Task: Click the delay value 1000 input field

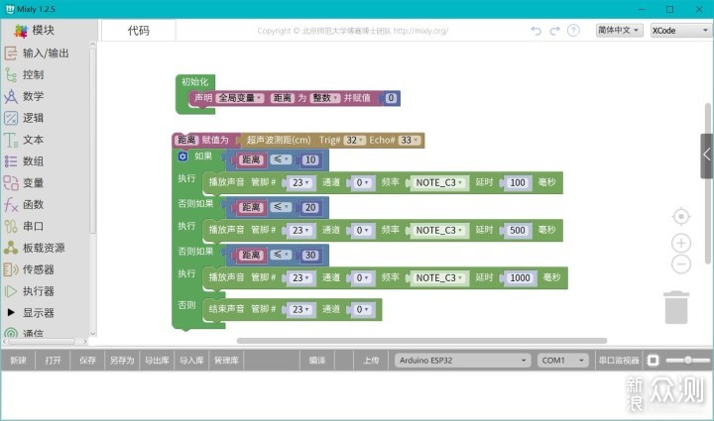Action: point(520,279)
